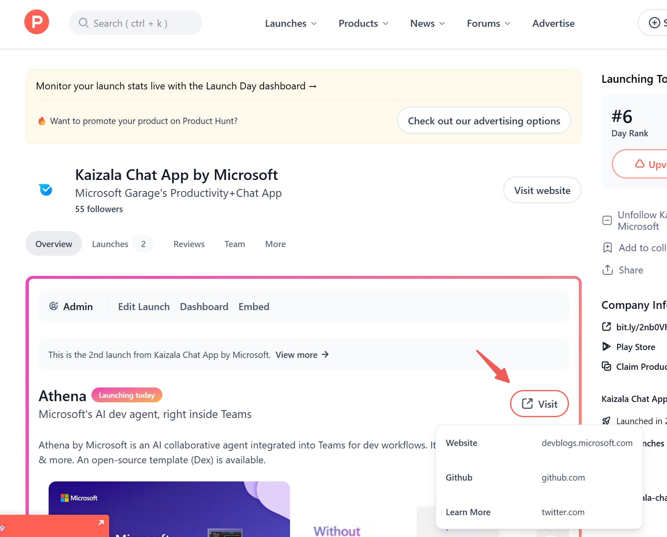Click the Admin user icon
The image size is (667, 537).
(54, 306)
